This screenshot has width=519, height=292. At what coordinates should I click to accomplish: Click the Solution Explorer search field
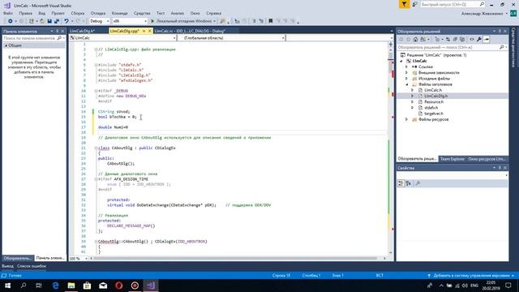[x=452, y=47]
